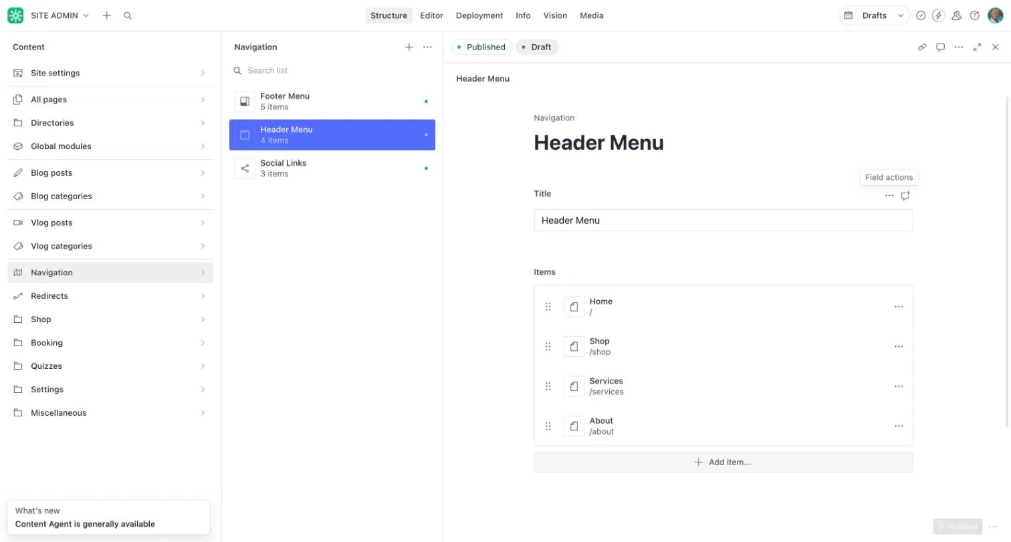Open Navigation list options ellipsis
The image size is (1011, 542).
pos(427,47)
